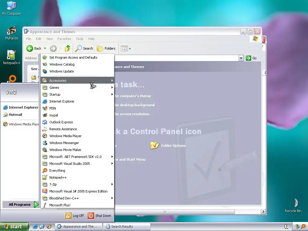Click the Everything tray icon
Viewport: 308px width, 231px height.
click(303, 226)
